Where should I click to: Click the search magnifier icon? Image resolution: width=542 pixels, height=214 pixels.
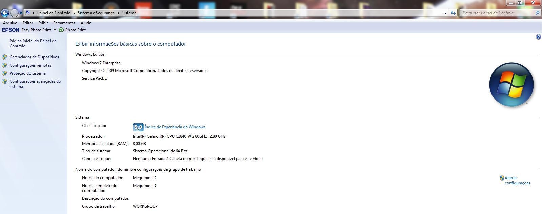[537, 13]
